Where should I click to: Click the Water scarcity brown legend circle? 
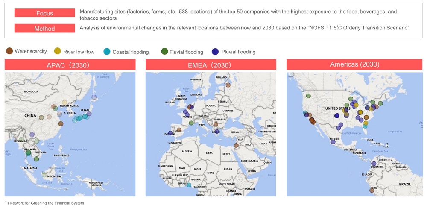coord(9,51)
